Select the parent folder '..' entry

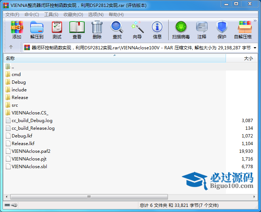pyautogui.click(x=9, y=67)
